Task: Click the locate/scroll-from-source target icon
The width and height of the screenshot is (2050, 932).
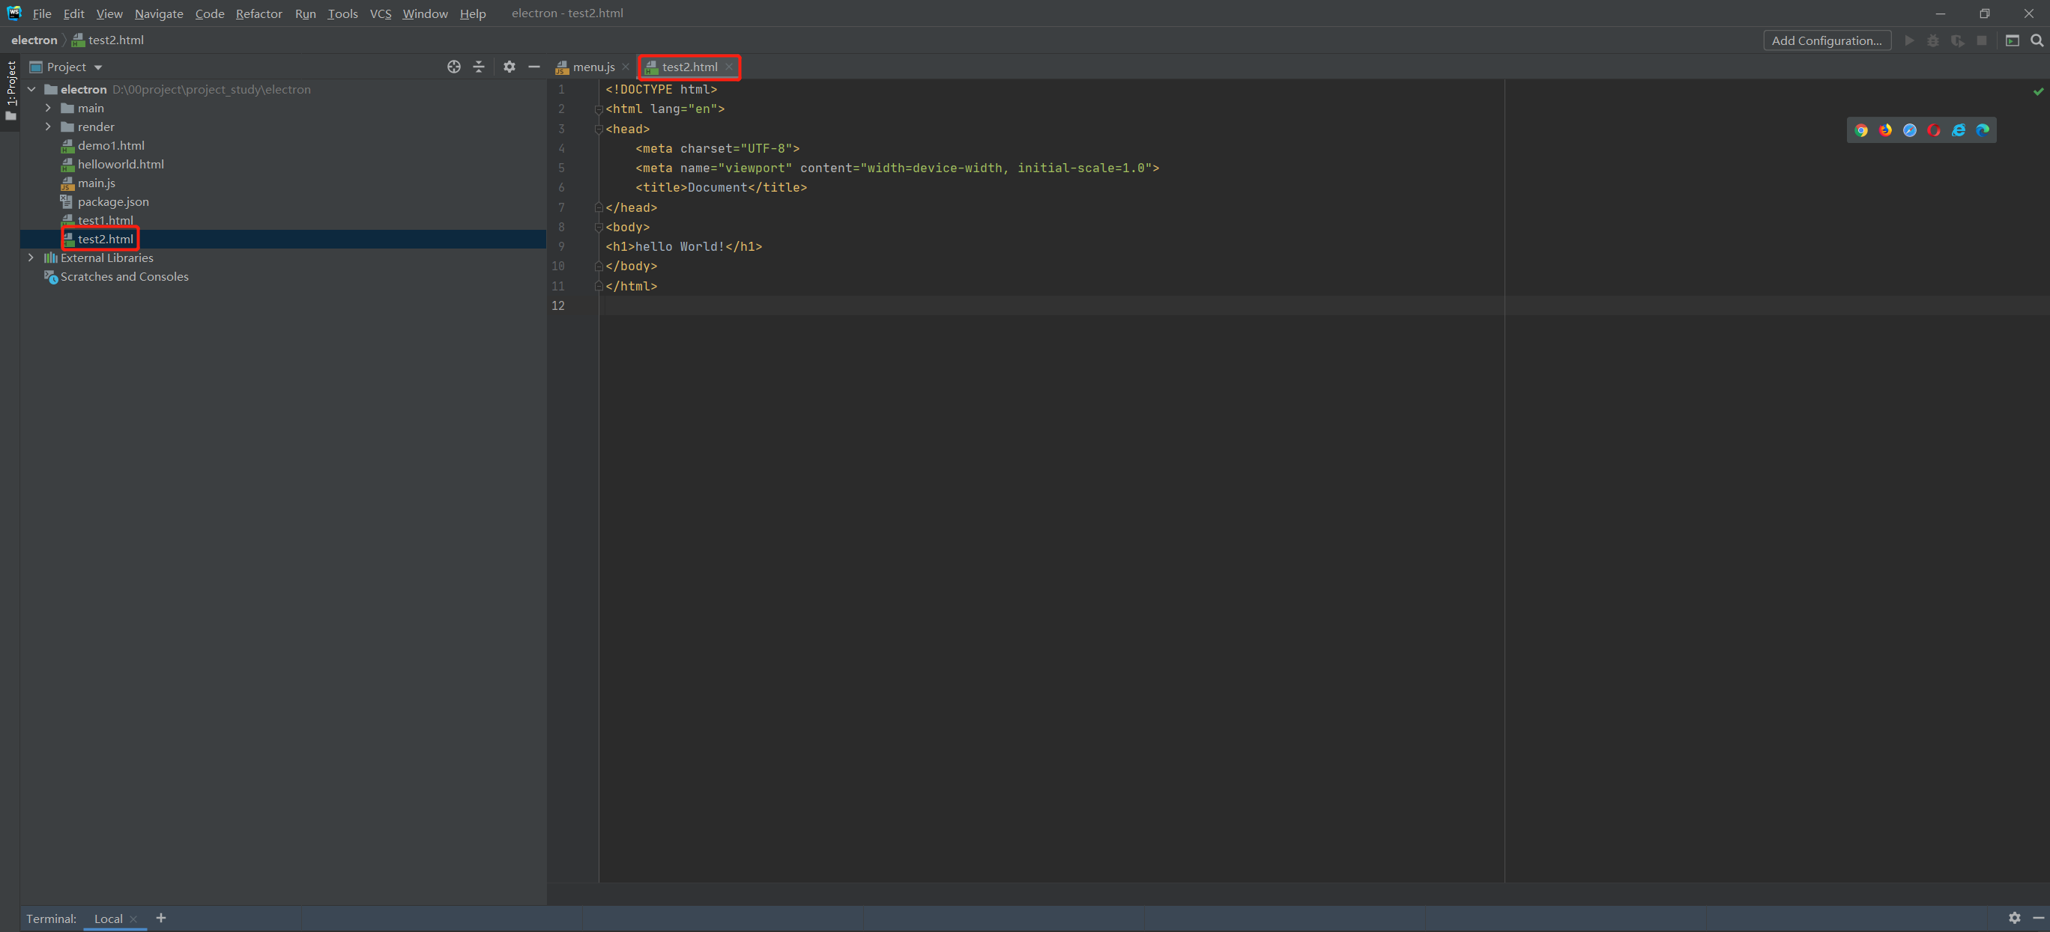Action: [453, 67]
